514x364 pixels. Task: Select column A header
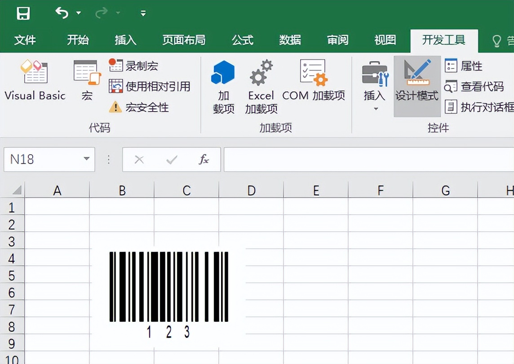(57, 190)
